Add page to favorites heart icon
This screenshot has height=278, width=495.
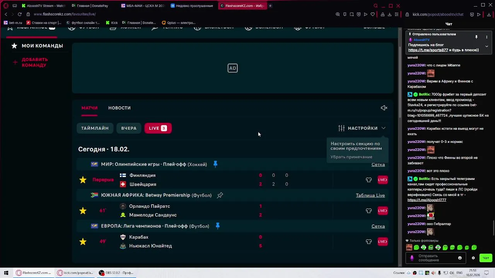[x=373, y=14]
